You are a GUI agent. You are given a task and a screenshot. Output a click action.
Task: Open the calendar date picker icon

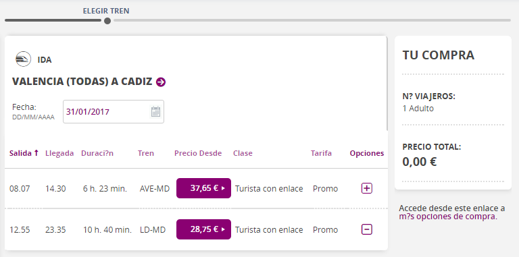click(x=155, y=112)
